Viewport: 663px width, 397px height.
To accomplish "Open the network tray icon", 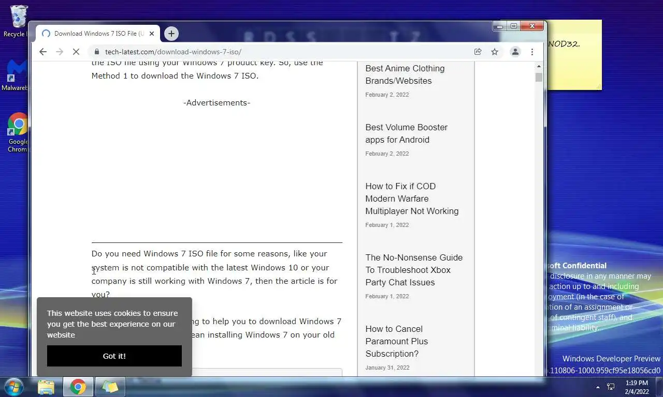I will coord(611,387).
